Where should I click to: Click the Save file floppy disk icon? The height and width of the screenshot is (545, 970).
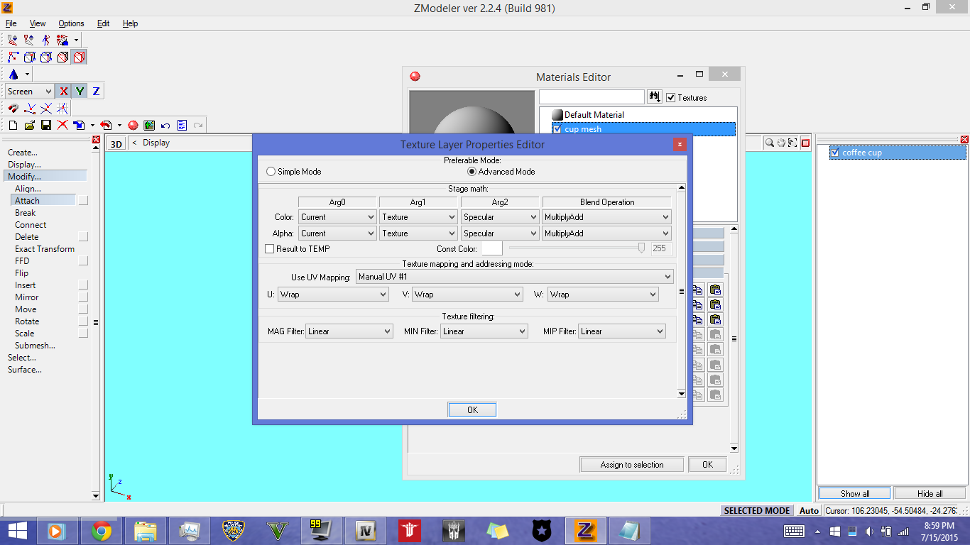pyautogui.click(x=45, y=126)
